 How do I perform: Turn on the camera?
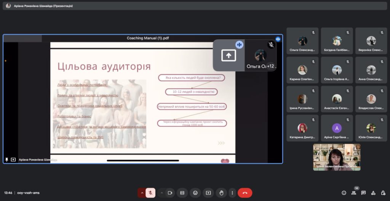point(170,193)
